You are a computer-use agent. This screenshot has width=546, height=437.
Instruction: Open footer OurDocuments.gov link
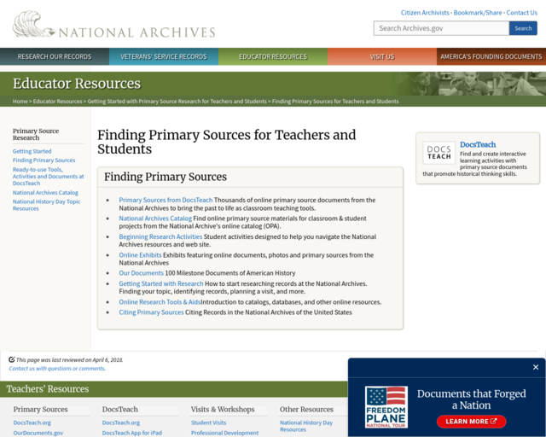pos(38,433)
